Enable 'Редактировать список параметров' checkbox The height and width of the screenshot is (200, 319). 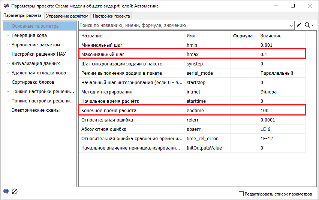point(241,194)
